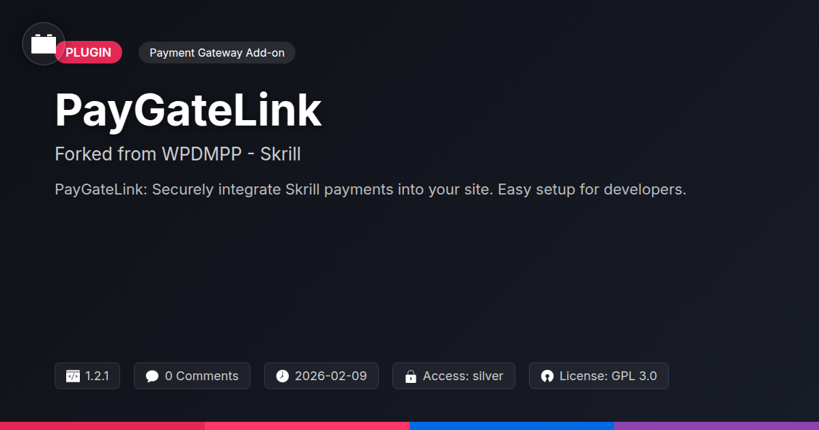This screenshot has height=430, width=819.
Task: Click the Access: silver badge
Action: [454, 376]
